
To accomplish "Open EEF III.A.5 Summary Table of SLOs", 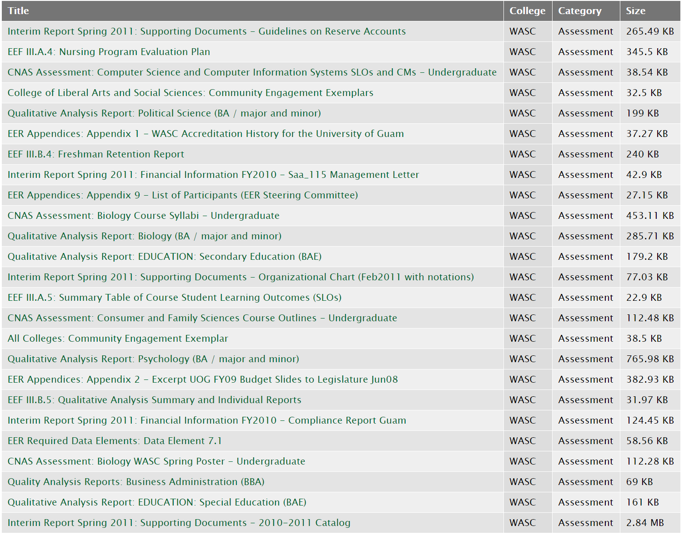I will (174, 298).
